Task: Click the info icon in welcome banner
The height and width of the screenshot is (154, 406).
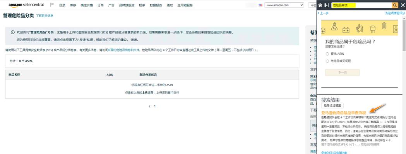Action: 12,32
